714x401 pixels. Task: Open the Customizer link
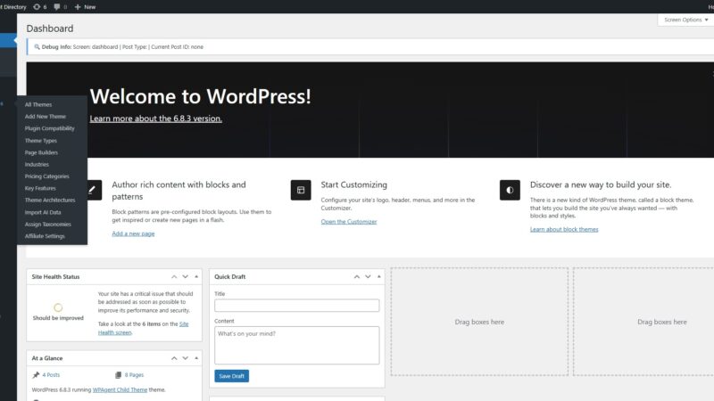click(349, 221)
